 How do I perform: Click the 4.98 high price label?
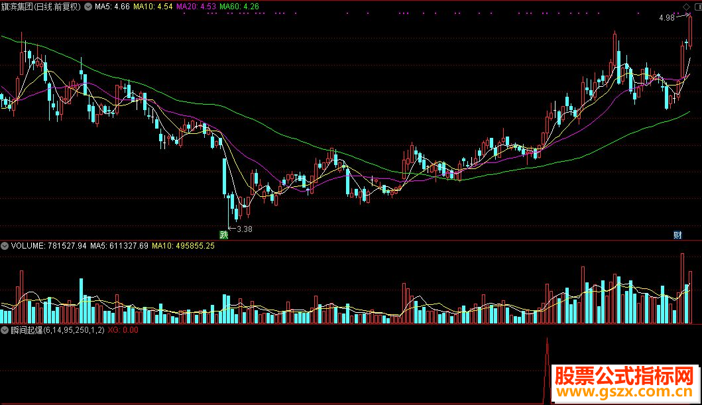point(667,18)
